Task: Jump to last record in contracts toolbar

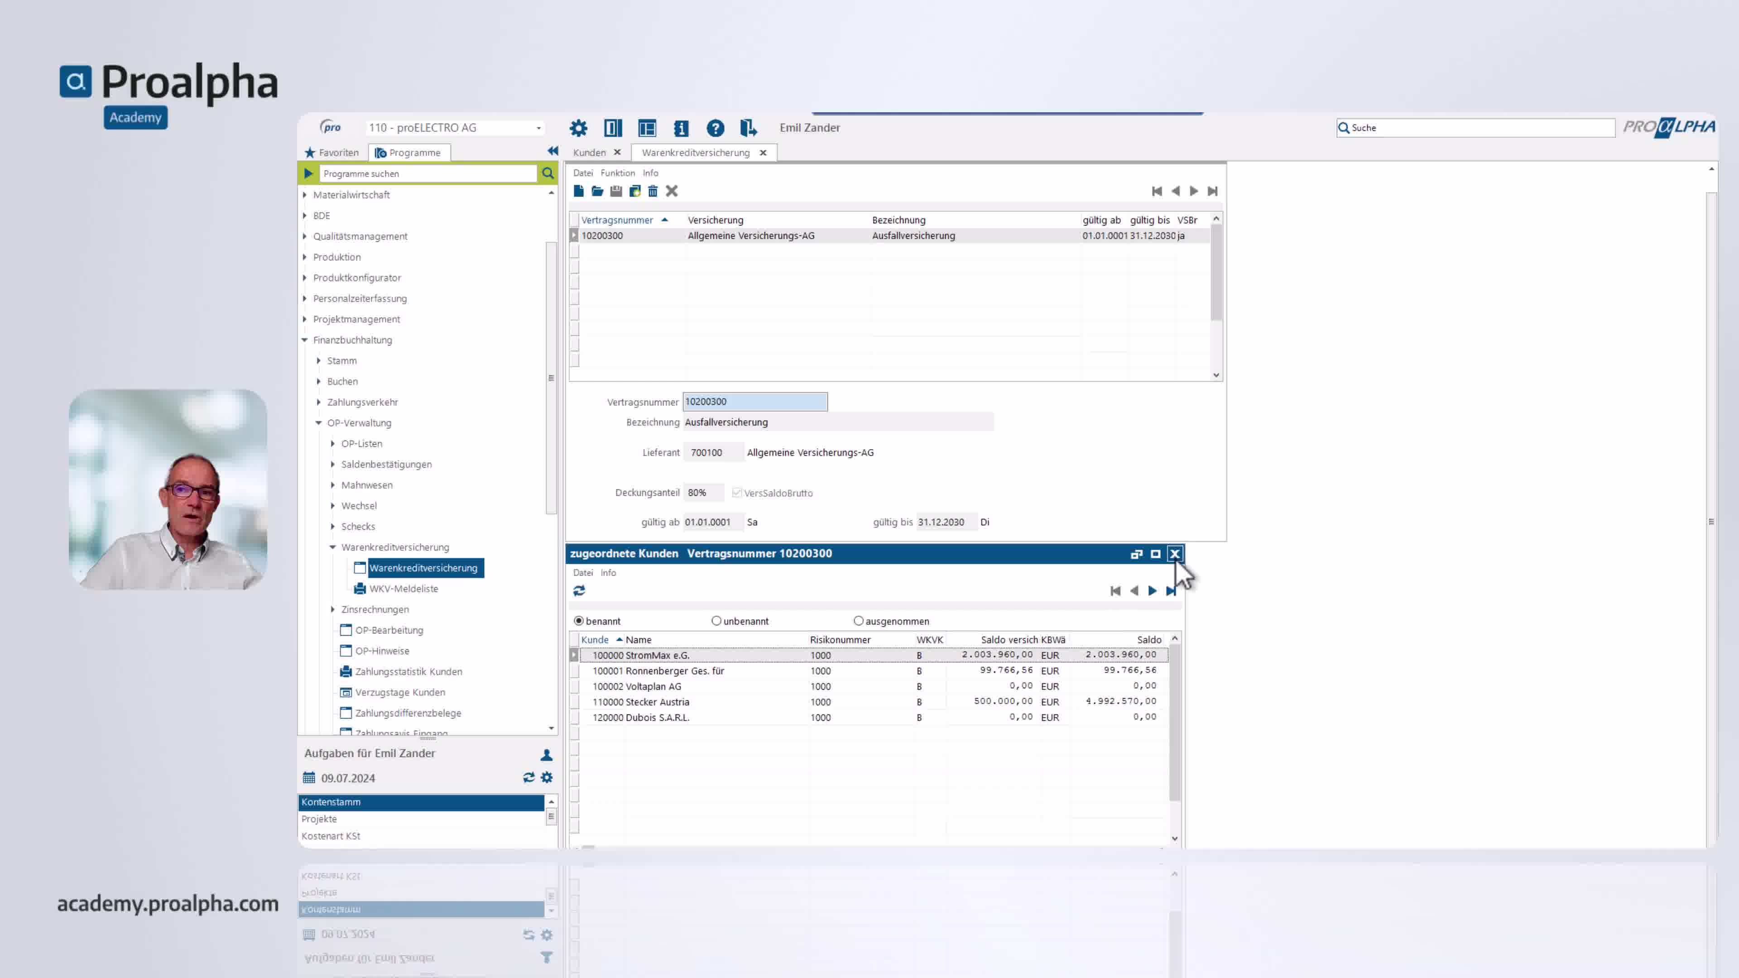Action: click(x=1212, y=191)
